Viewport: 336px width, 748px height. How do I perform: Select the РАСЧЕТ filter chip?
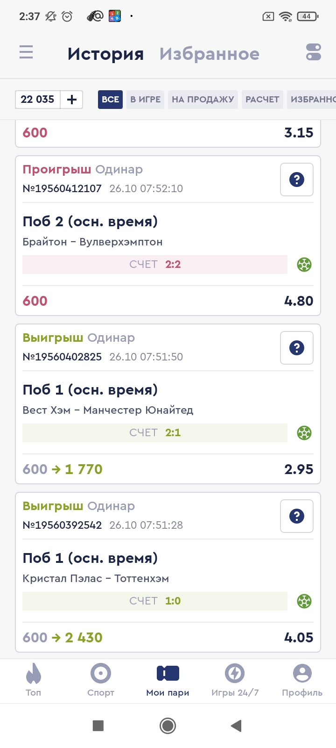point(262,100)
